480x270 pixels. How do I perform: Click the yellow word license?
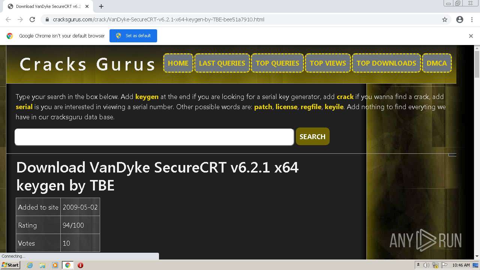click(x=286, y=107)
